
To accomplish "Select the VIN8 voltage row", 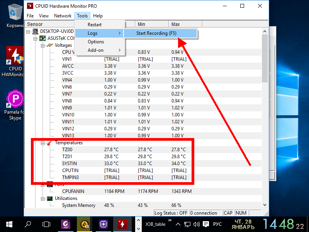I will coord(161,101).
